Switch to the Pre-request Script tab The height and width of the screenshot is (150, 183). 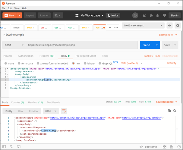point(86,56)
